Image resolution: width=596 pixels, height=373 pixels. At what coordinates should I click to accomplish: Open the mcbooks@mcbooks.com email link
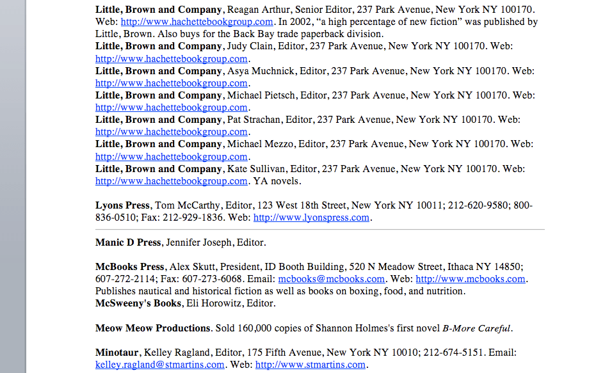[x=330, y=279]
